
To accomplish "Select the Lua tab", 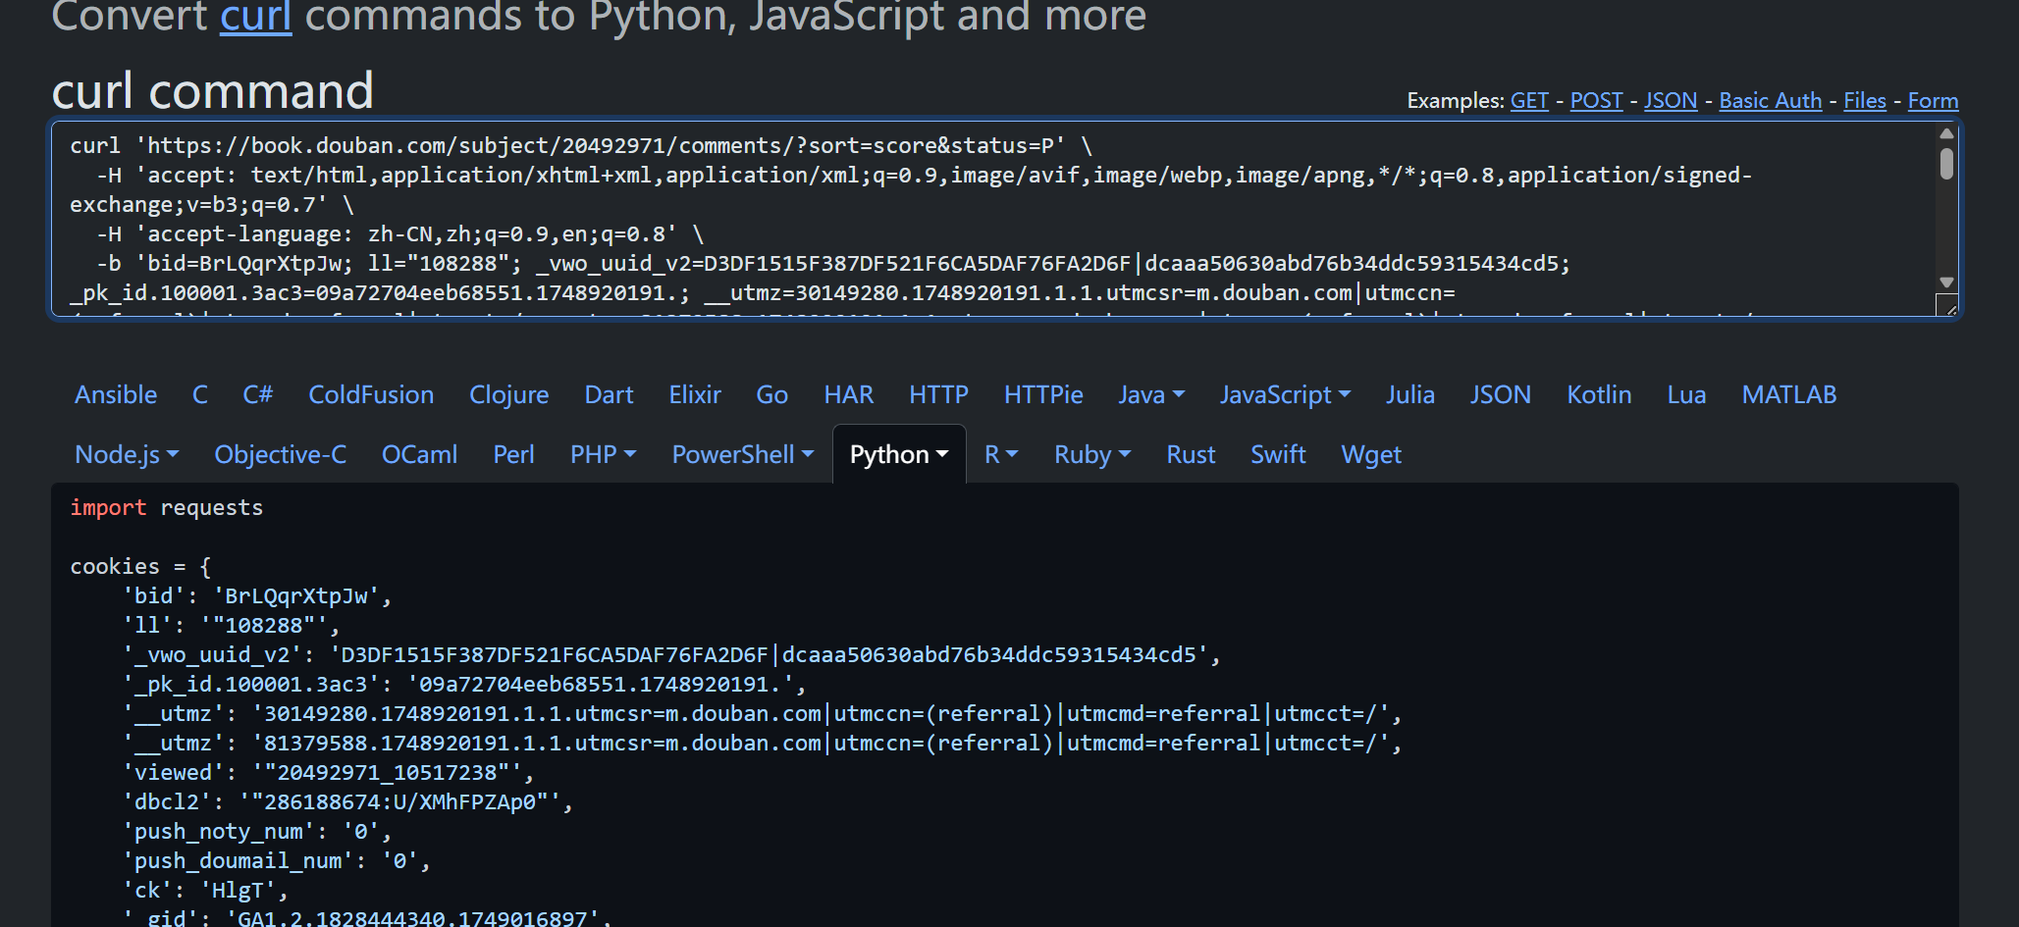I will [1686, 394].
